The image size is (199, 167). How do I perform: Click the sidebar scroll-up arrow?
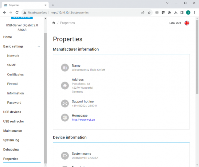(45, 19)
